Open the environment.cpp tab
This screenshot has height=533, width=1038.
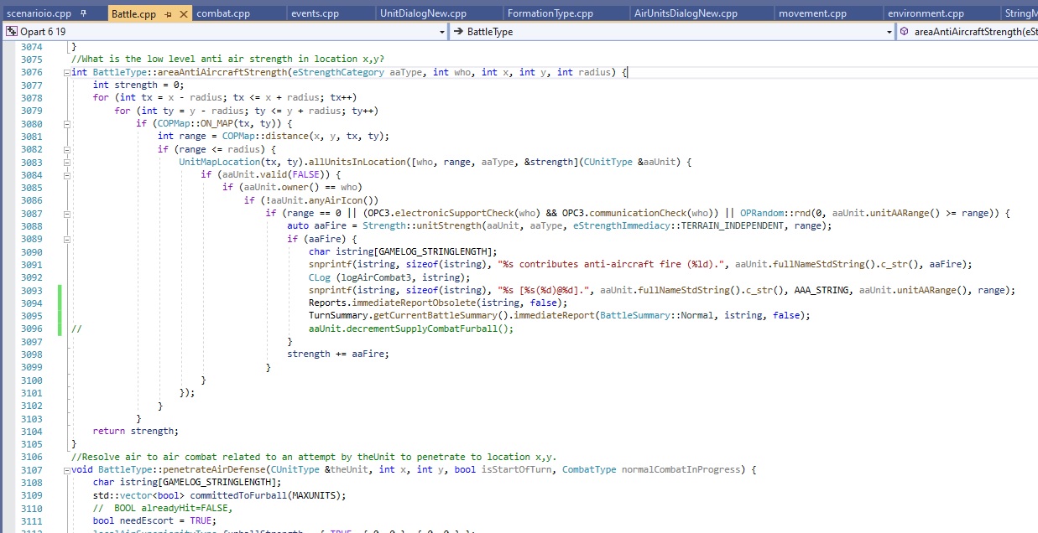[926, 14]
